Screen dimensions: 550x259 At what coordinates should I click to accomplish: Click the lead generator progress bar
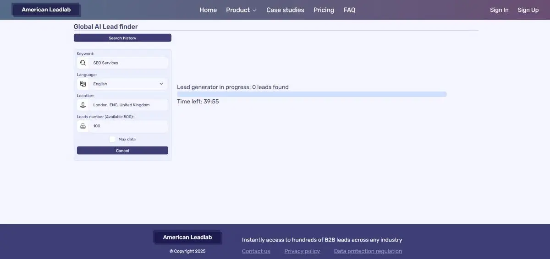312,94
